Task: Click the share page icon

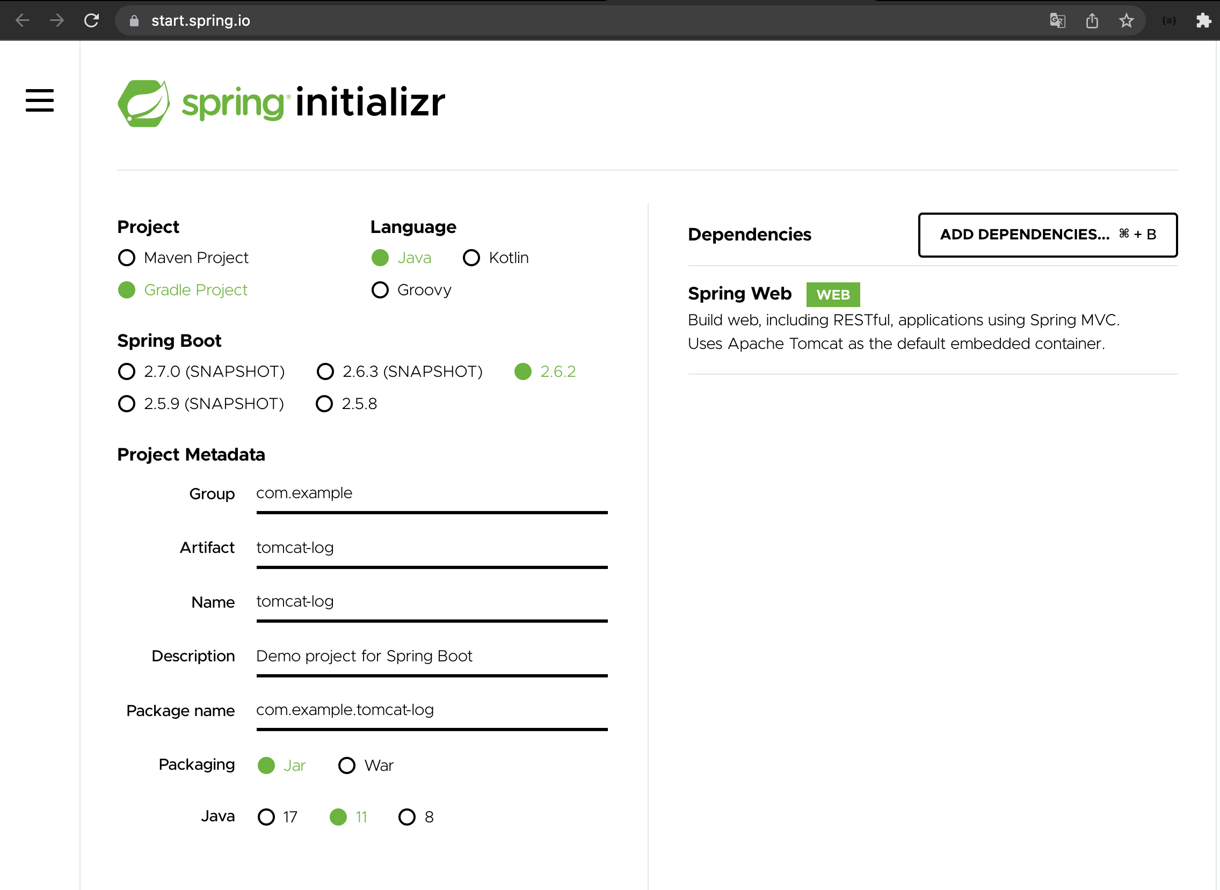Action: [x=1092, y=20]
